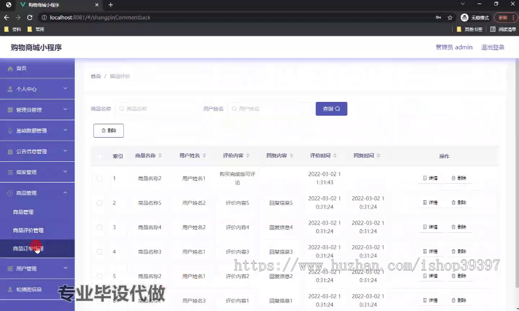Expand the 商家管理 sidebar menu
The image size is (519, 311).
(x=37, y=172)
